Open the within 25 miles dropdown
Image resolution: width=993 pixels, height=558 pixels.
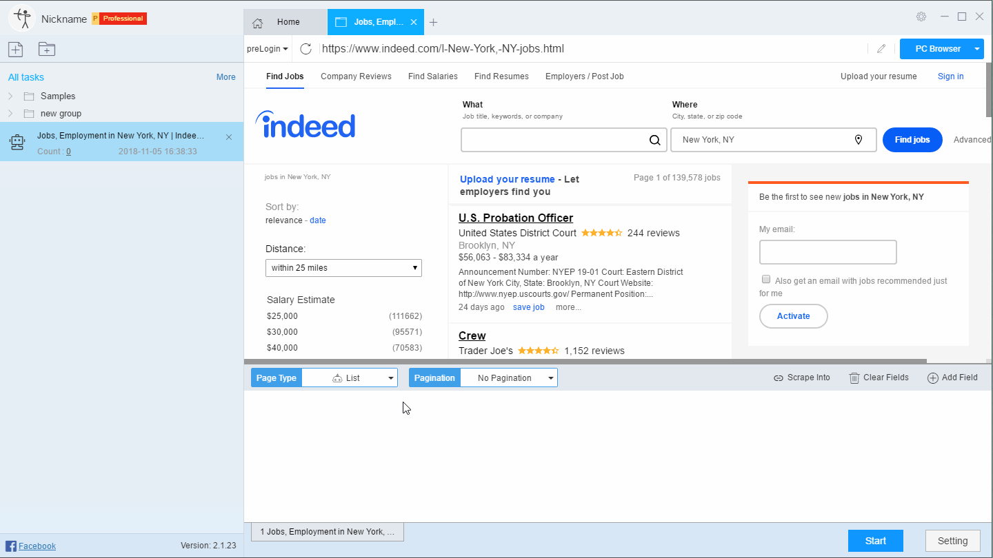click(x=343, y=268)
